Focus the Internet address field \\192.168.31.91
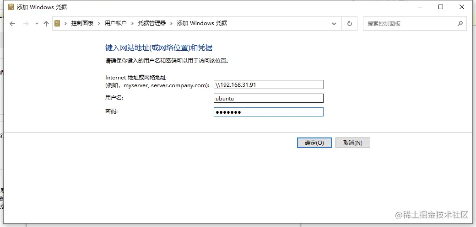 click(x=269, y=84)
